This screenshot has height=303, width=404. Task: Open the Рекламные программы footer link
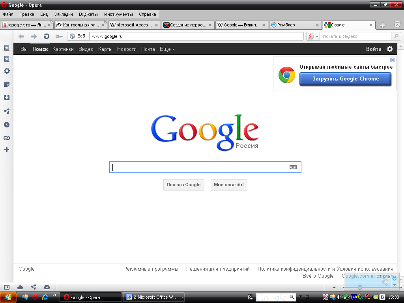(x=151, y=269)
